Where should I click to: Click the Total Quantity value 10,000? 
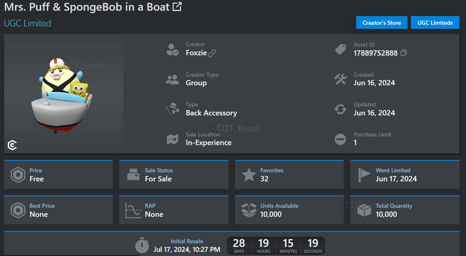pos(386,214)
